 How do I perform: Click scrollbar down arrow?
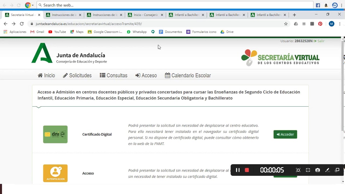(343, 182)
